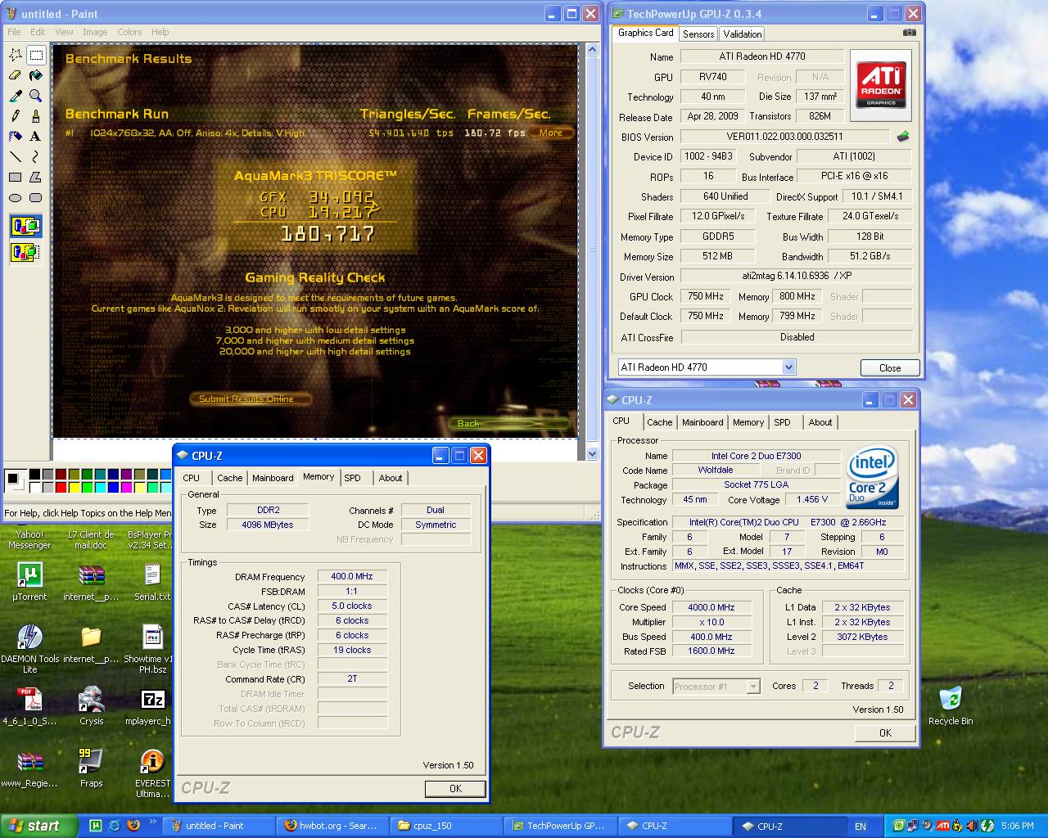The height and width of the screenshot is (838, 1048).
Task: Select the Free-Form Select tool in Paint
Action: [x=15, y=55]
